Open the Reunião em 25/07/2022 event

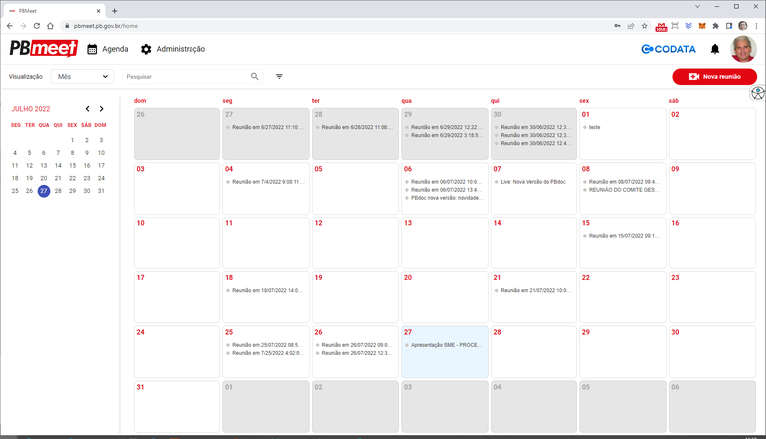pos(267,345)
